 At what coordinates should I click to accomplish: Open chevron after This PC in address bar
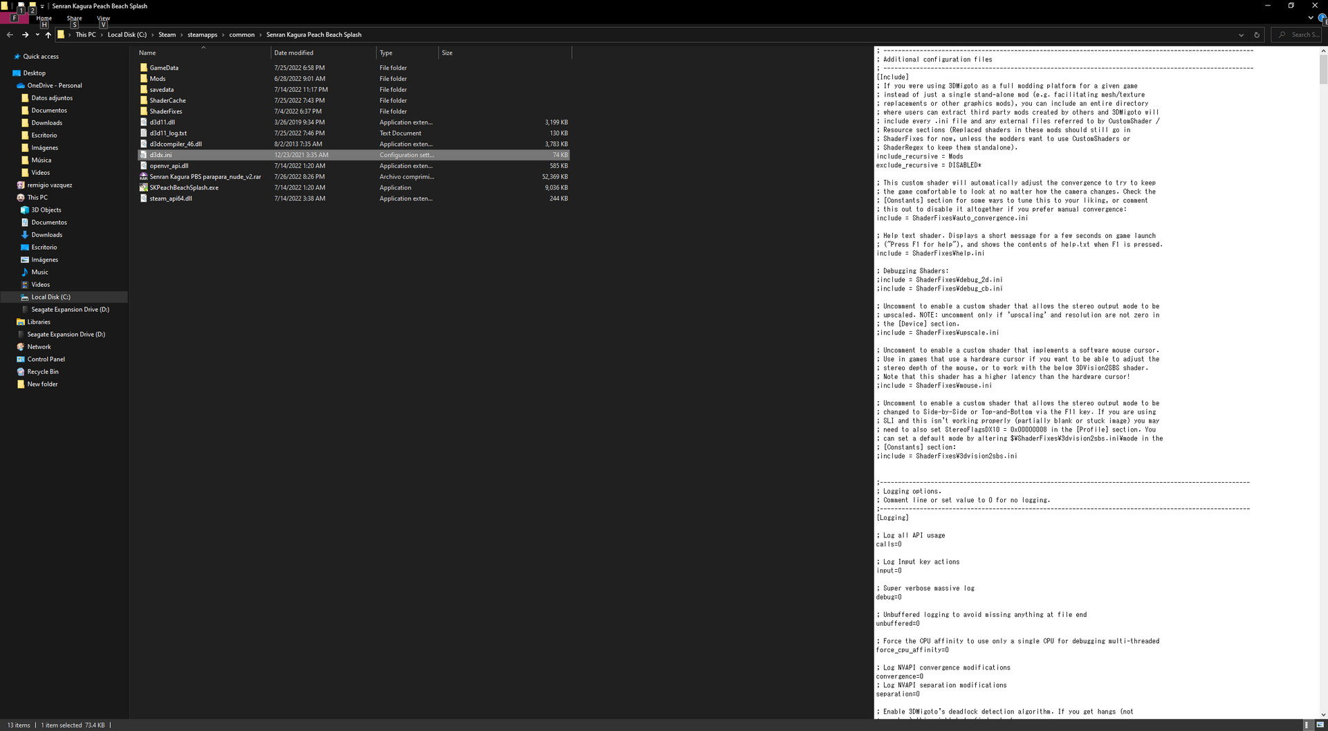coord(102,35)
